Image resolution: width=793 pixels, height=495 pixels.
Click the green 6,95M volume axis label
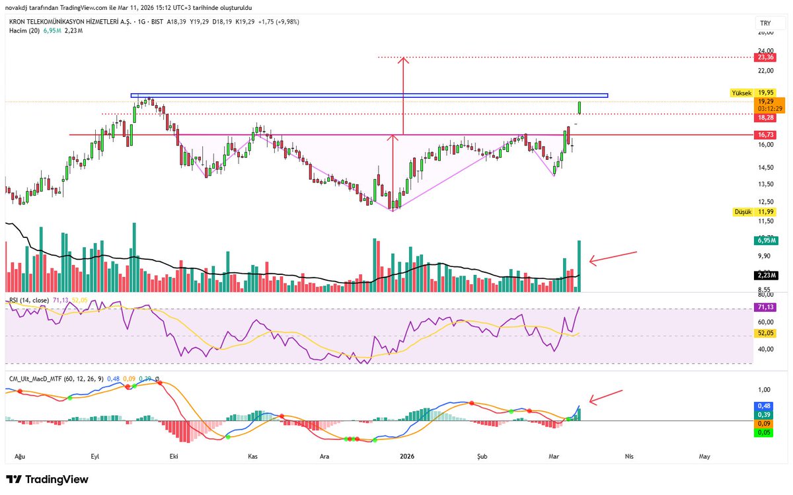[766, 241]
